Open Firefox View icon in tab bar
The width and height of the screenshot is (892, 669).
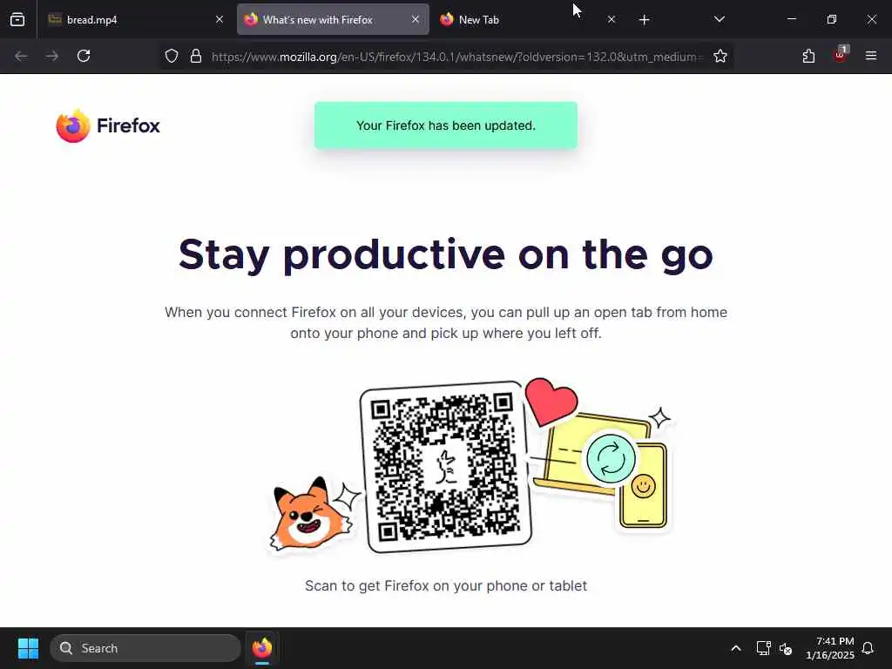pyautogui.click(x=17, y=19)
